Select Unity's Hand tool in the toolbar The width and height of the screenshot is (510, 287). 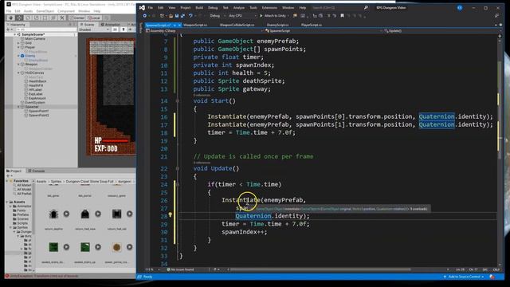(10, 18)
